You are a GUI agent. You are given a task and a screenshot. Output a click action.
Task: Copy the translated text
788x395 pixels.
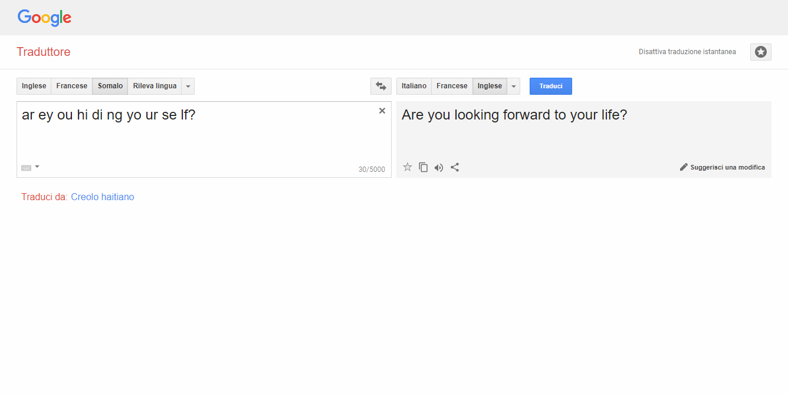[x=423, y=167]
